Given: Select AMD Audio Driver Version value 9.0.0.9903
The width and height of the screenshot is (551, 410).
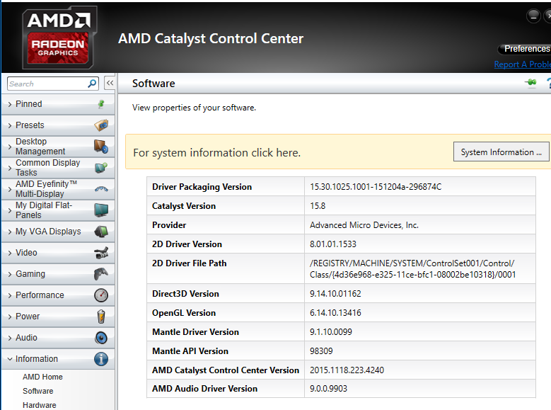Looking at the screenshot, I should [x=328, y=389].
